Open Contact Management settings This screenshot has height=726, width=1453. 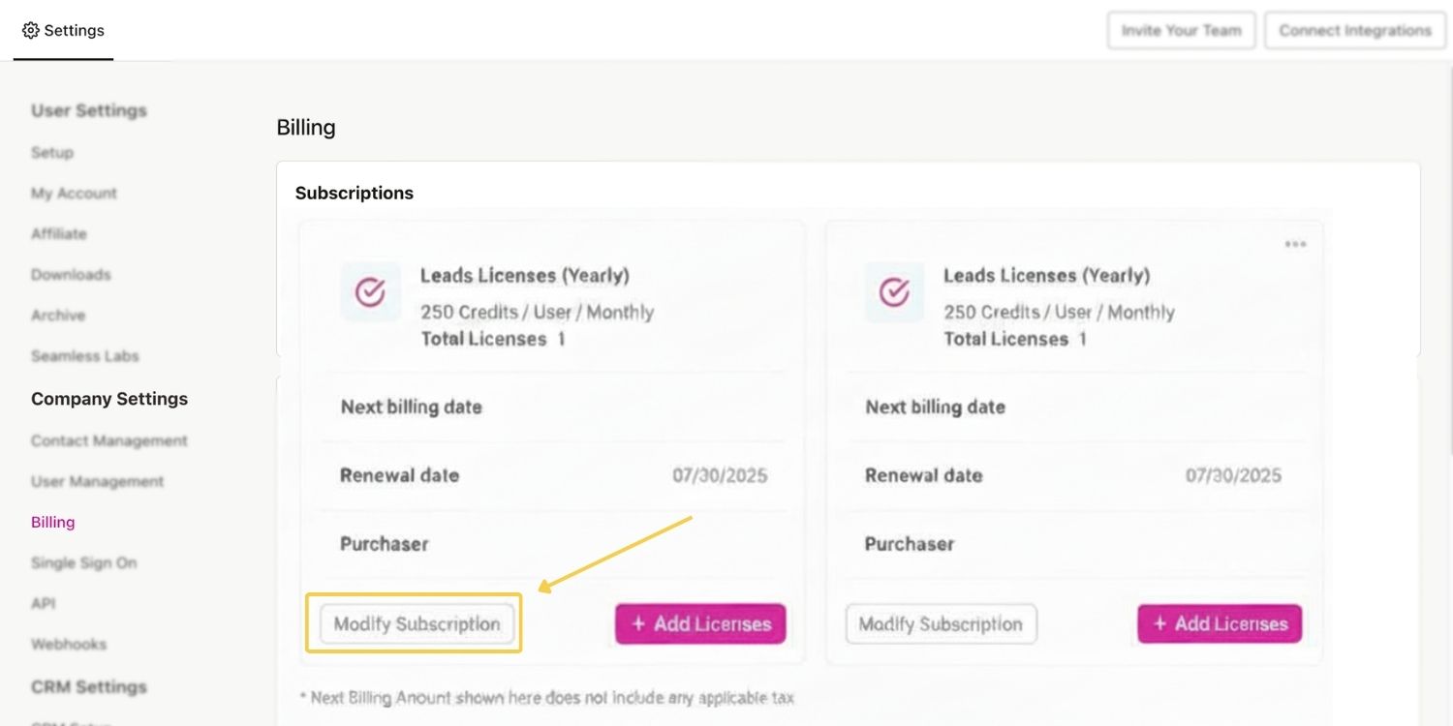click(x=109, y=440)
